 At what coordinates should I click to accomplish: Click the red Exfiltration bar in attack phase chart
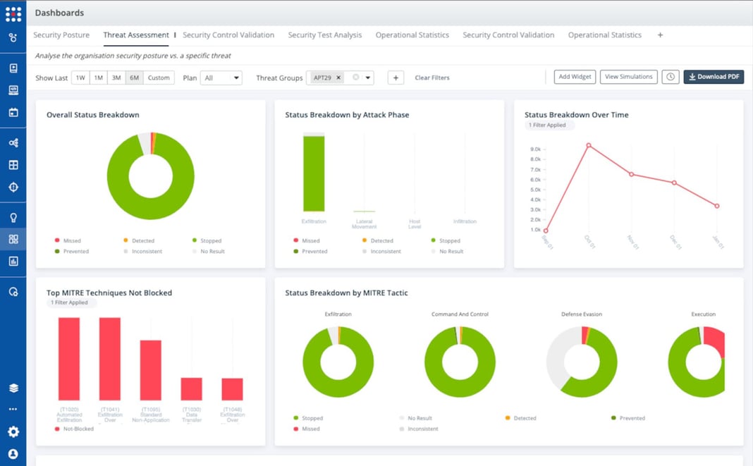(314, 173)
